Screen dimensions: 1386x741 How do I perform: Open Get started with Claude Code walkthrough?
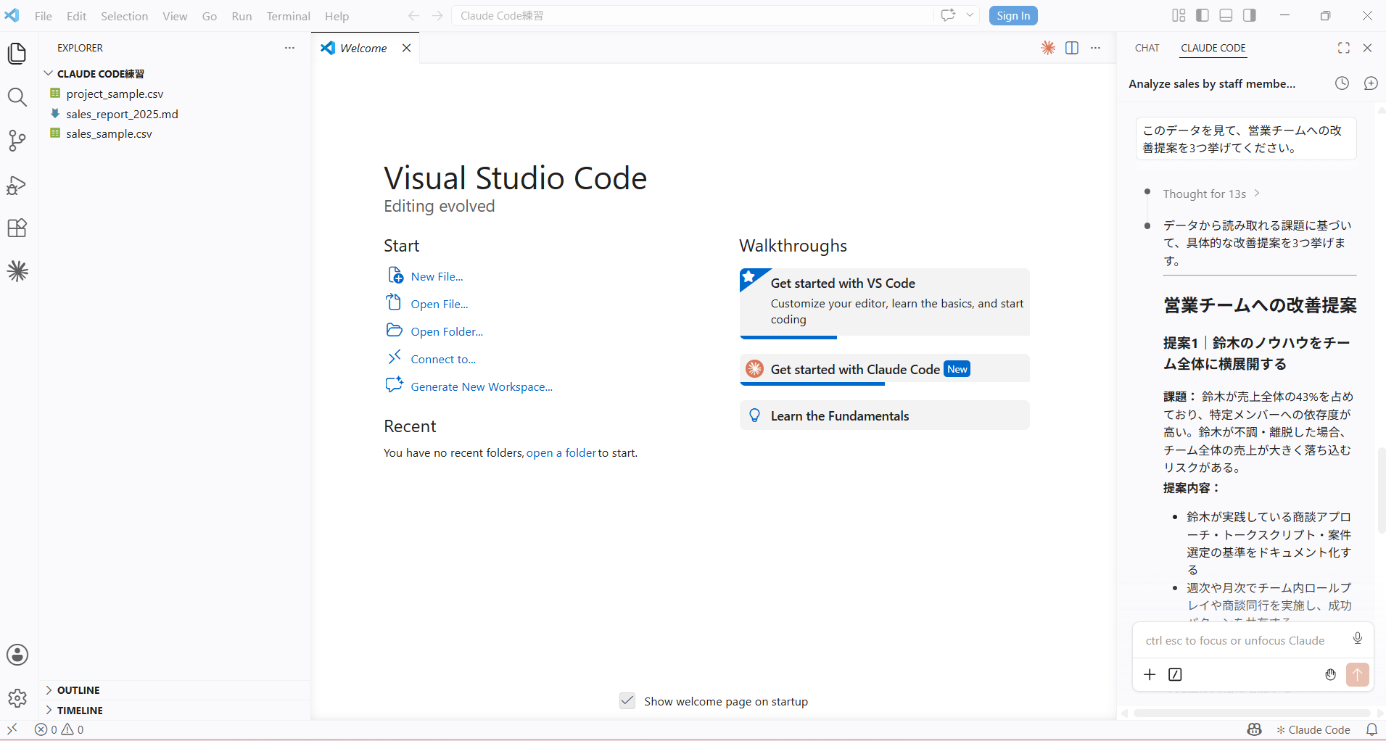[x=884, y=369]
